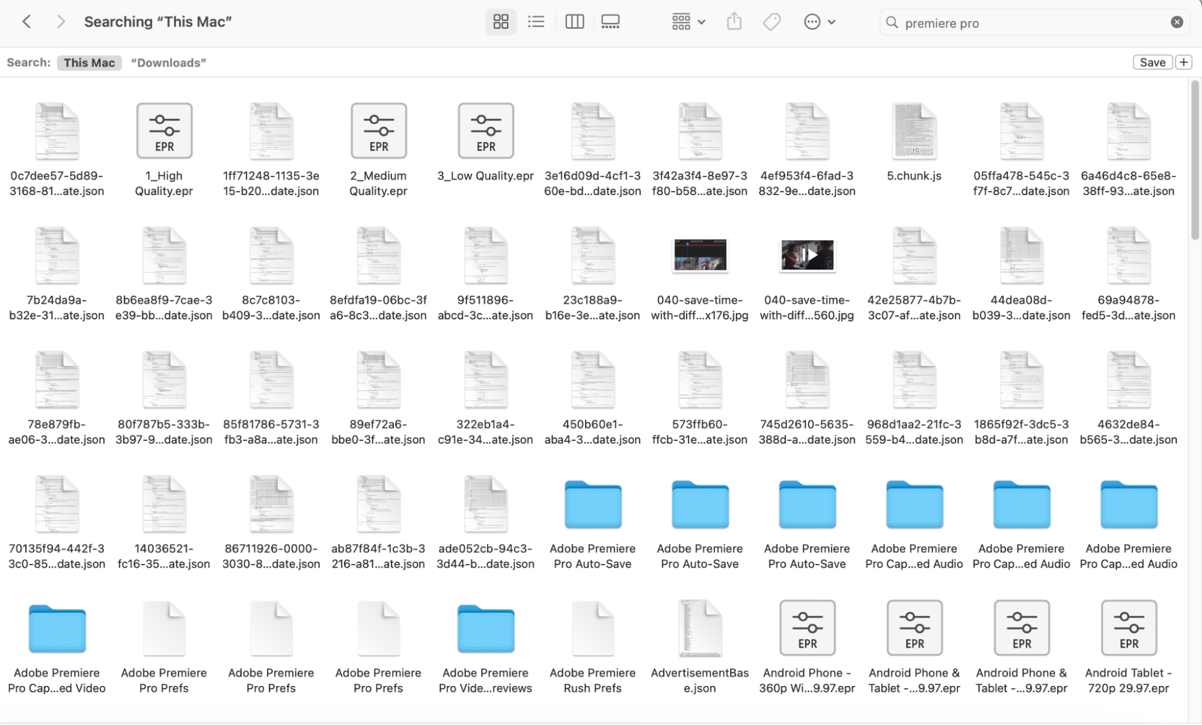Screen dimensions: 1202x725
Task: Click the 8b6ea8f9-7cae file name
Action: pyautogui.click(x=164, y=308)
